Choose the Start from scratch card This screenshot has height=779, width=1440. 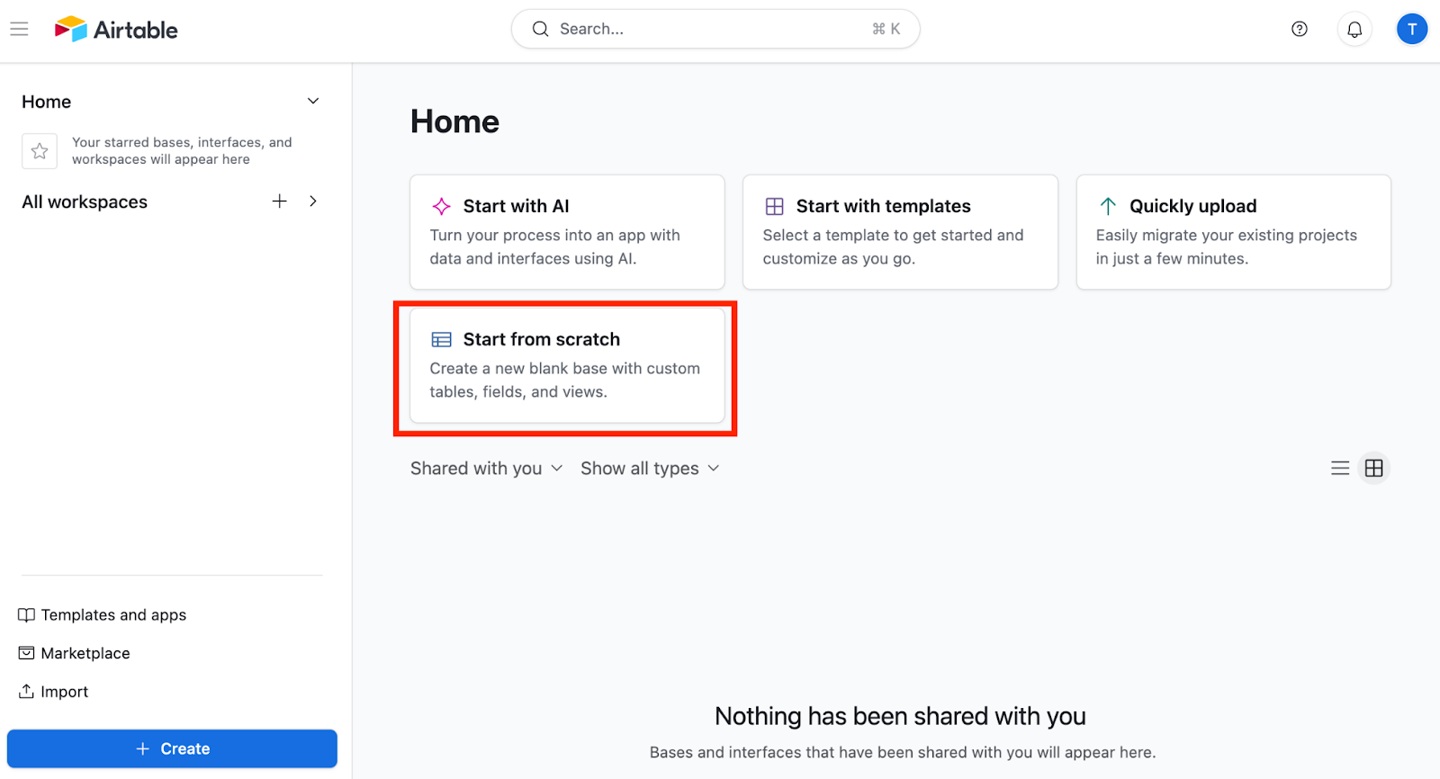tap(567, 365)
